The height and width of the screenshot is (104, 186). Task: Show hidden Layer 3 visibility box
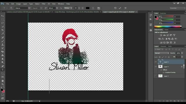click(x=156, y=76)
